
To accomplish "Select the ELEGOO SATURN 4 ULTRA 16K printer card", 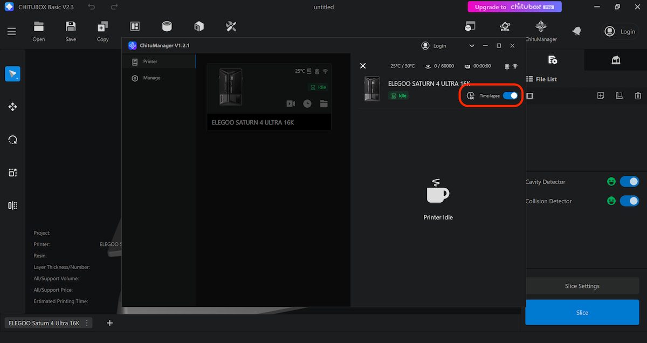I will [x=269, y=97].
